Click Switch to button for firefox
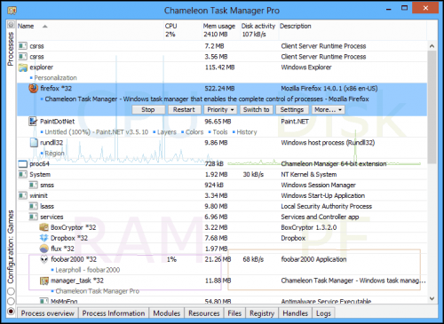This screenshot has width=444, height=324. (x=257, y=110)
